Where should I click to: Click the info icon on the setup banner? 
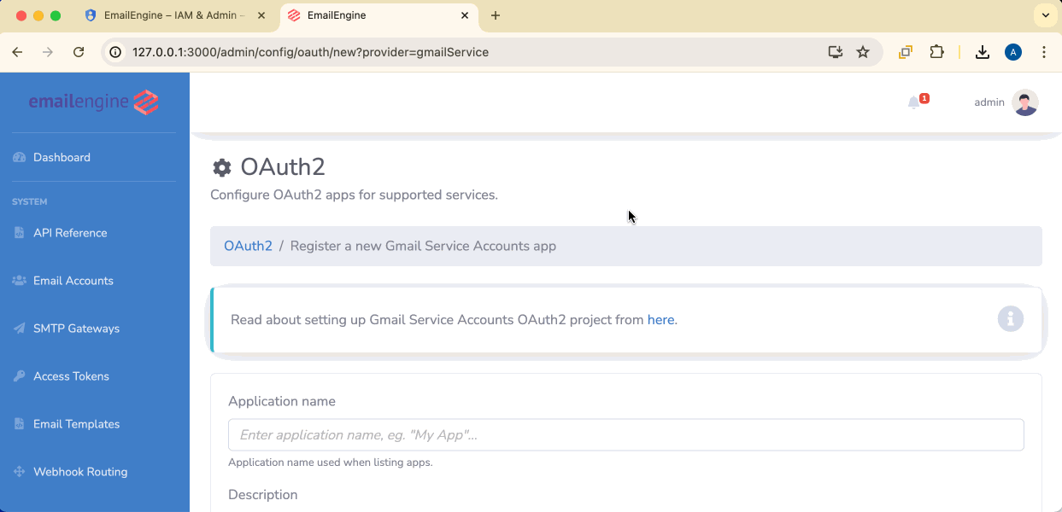(x=1011, y=318)
